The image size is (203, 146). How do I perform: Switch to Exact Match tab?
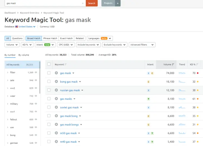tap(66, 38)
